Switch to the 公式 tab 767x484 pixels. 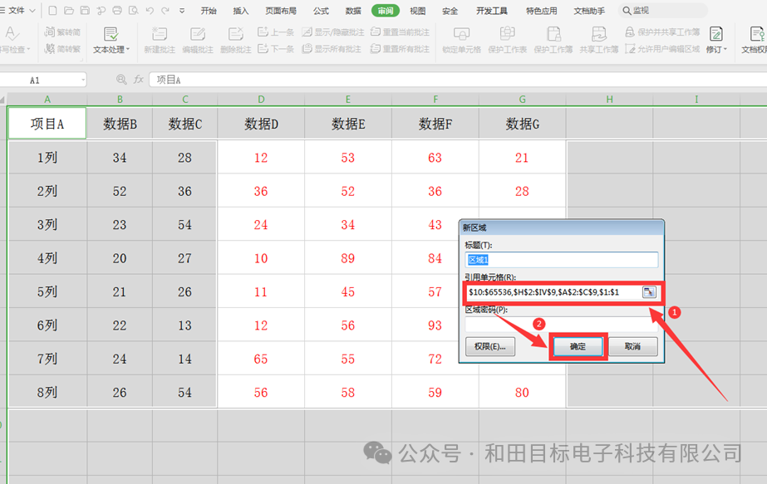tap(321, 10)
